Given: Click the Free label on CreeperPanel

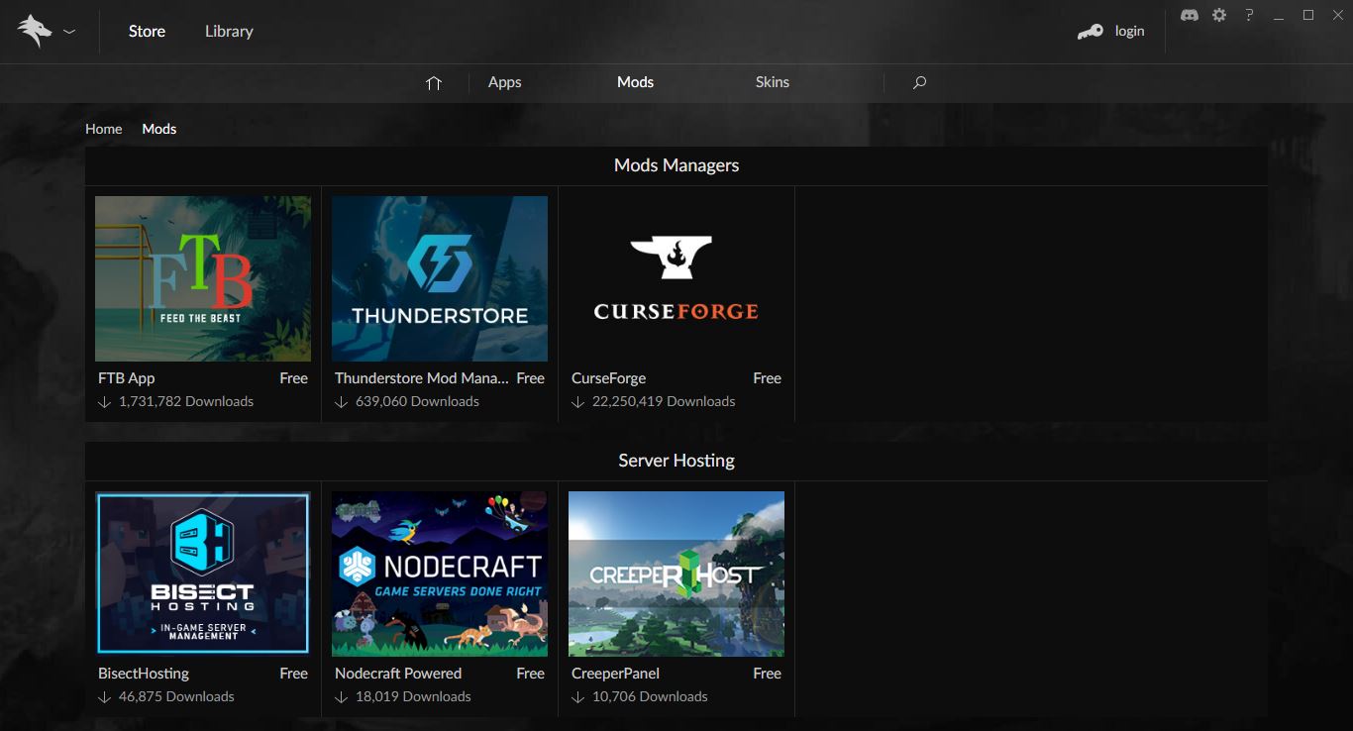Looking at the screenshot, I should pos(768,674).
